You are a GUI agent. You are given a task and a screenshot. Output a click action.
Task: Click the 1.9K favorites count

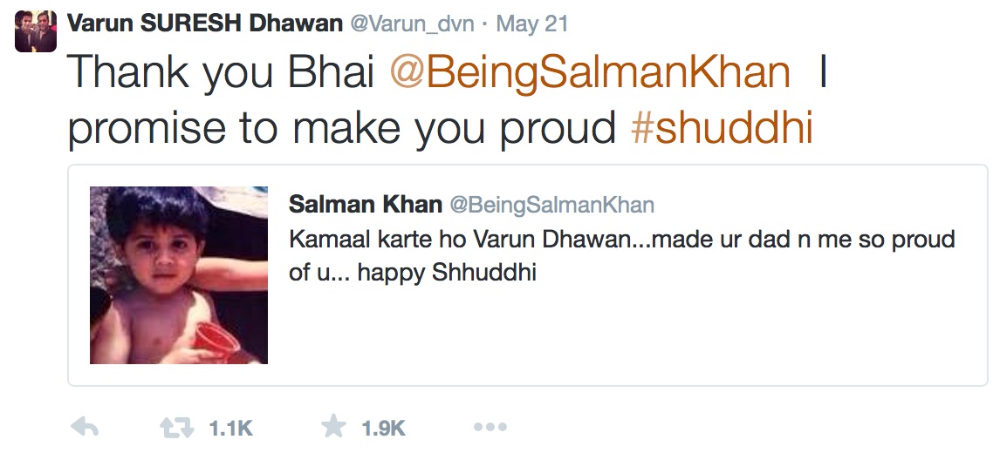pos(383,429)
